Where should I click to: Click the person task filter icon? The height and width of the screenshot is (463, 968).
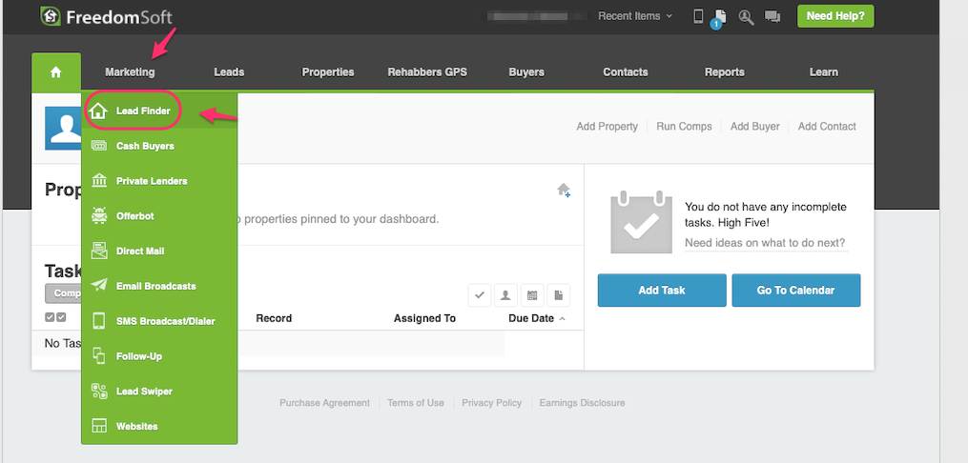[x=505, y=295]
